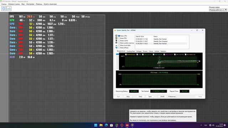Viewport: 228px width, 128px height.
Task: Switch to FPS Monitor taskbar icon
Action: tap(116, 125)
